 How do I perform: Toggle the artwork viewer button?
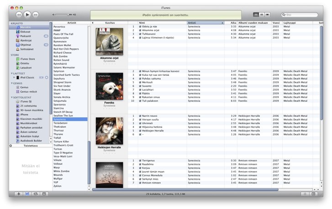click(x=44, y=194)
